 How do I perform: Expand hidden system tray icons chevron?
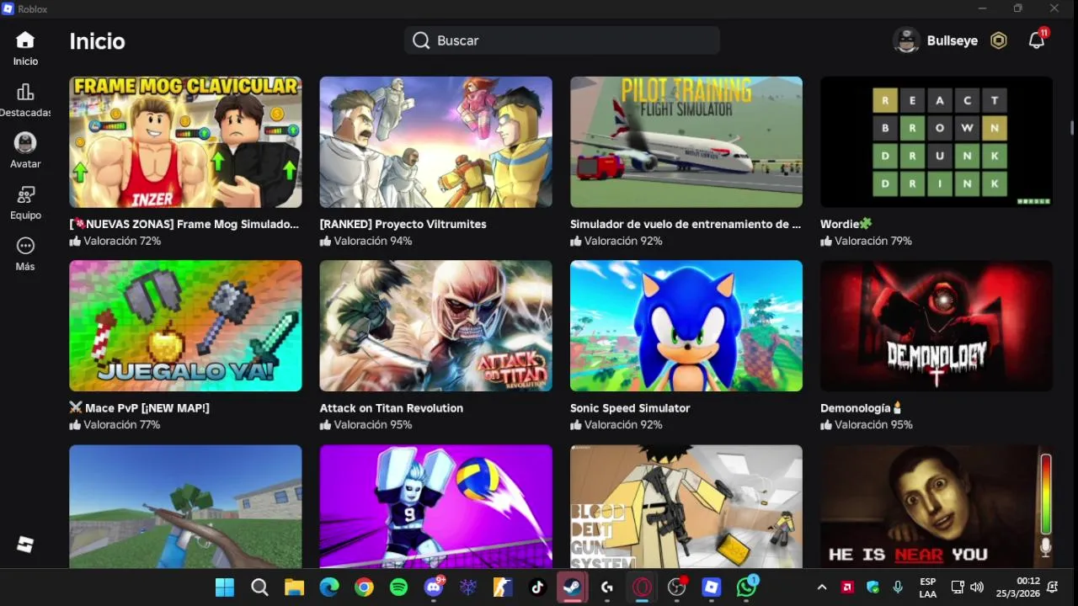click(822, 587)
